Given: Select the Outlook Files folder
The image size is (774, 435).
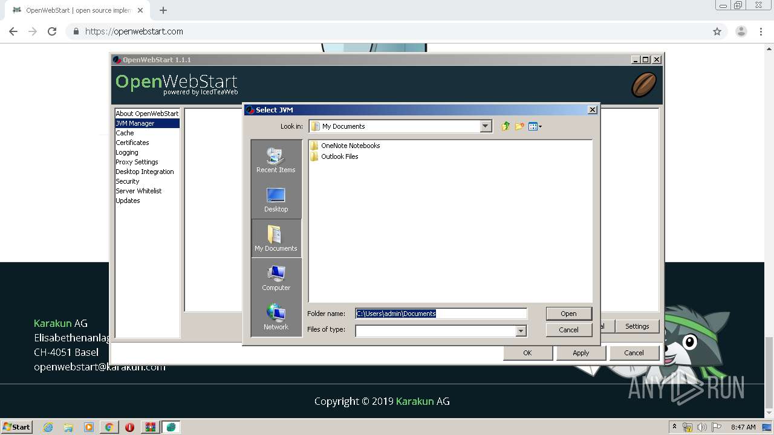Looking at the screenshot, I should [x=334, y=156].
